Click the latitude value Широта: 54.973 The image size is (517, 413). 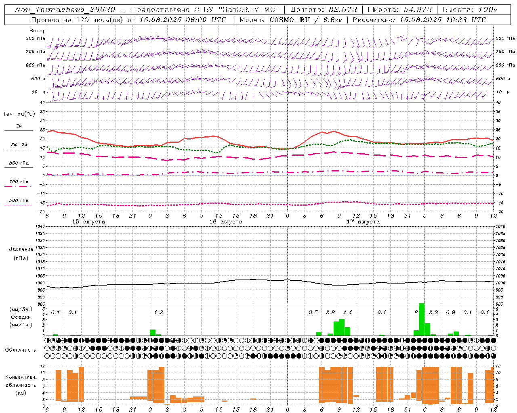(x=400, y=10)
